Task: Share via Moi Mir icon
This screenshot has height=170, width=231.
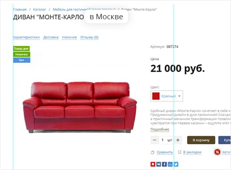Action: (170, 164)
